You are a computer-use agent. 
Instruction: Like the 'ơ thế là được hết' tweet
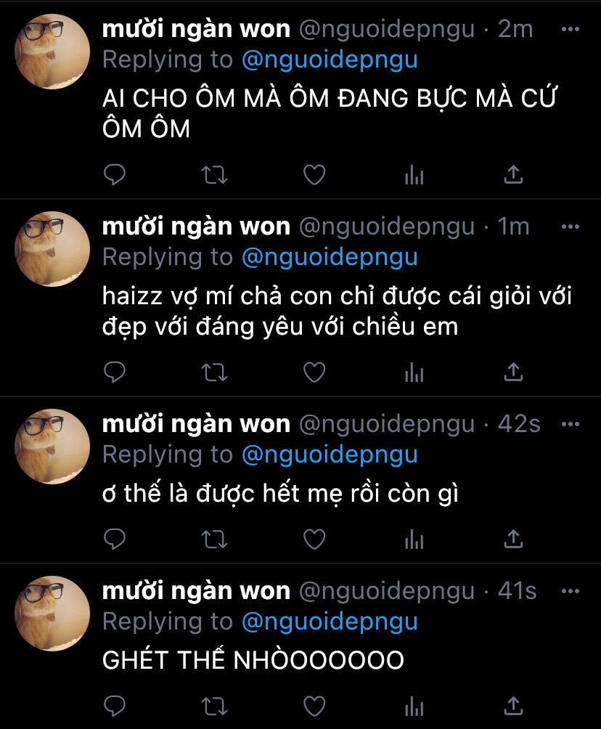[314, 539]
